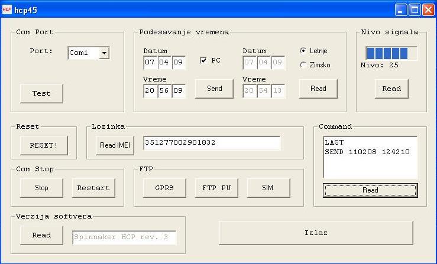437x264 pixels.
Task: Click the IMEI number text field
Action: [x=211, y=143]
